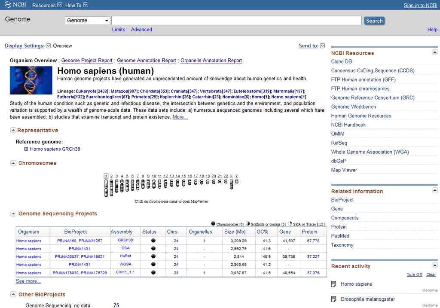Open the Advanced search link

(x=141, y=30)
